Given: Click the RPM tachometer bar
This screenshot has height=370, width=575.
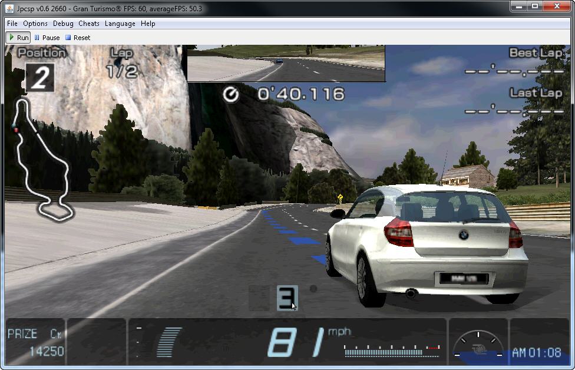Looking at the screenshot, I should pyautogui.click(x=392, y=351).
